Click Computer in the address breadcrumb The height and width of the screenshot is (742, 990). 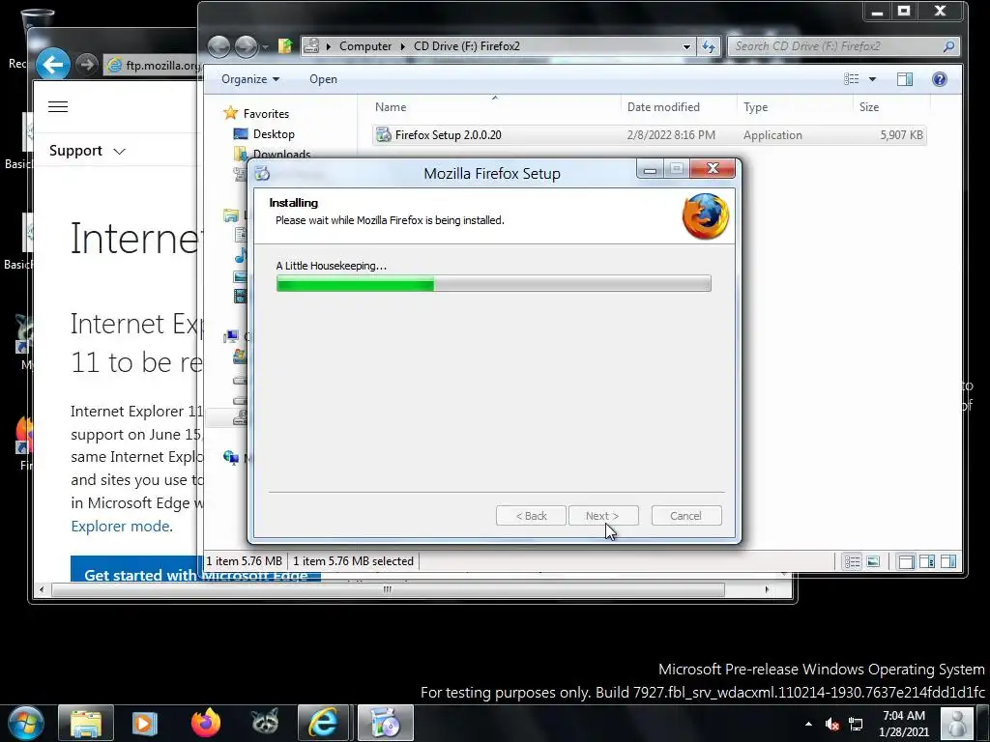tap(365, 46)
